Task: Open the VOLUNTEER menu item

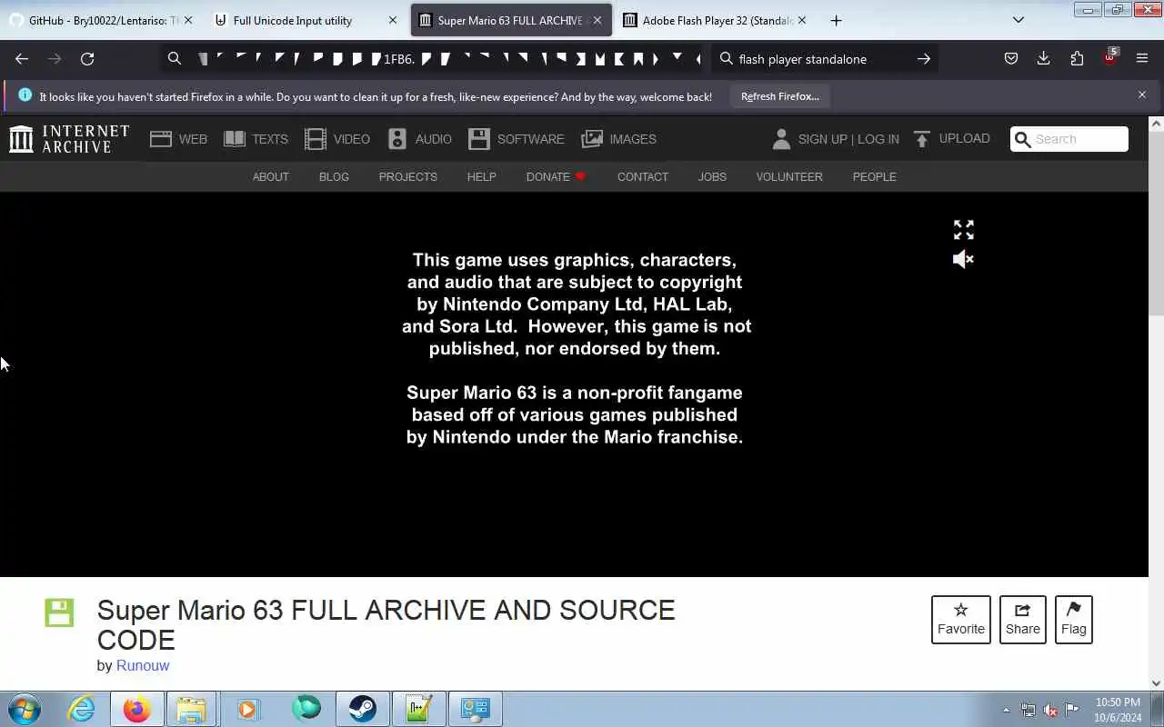Action: pos(789,177)
